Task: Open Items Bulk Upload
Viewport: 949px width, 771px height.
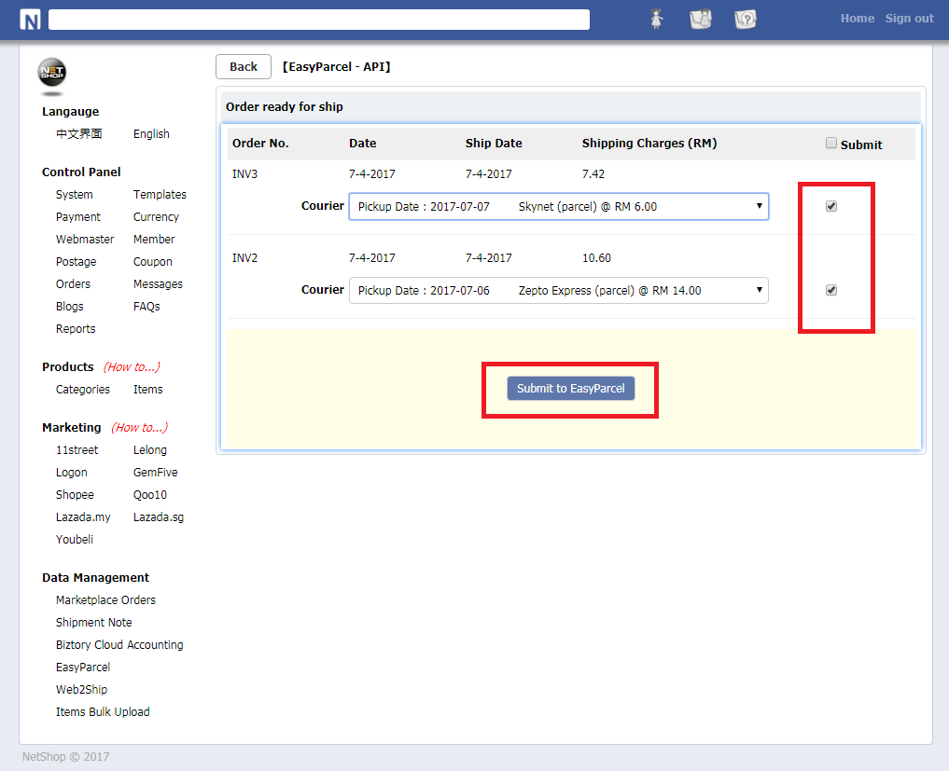Action: (103, 711)
